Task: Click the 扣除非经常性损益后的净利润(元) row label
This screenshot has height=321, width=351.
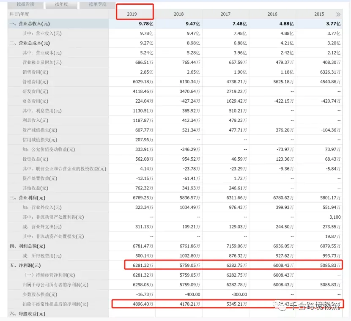Action: [55, 304]
